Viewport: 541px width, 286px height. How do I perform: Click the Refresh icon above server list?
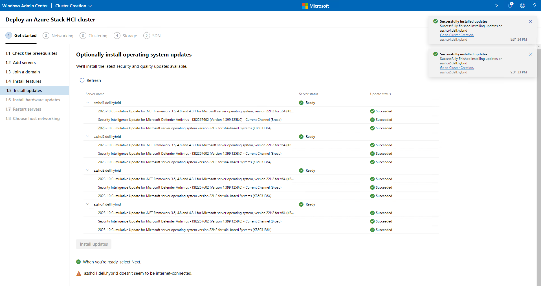(x=82, y=80)
